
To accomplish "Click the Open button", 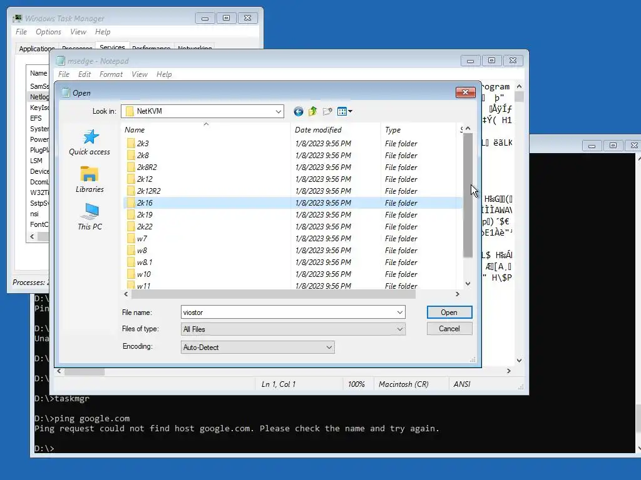I will [x=449, y=312].
